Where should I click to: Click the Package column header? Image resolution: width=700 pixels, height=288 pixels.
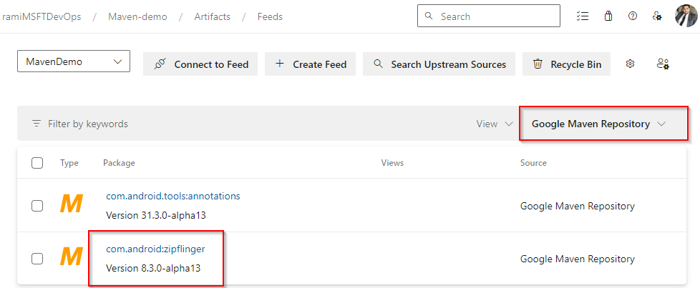coord(120,163)
